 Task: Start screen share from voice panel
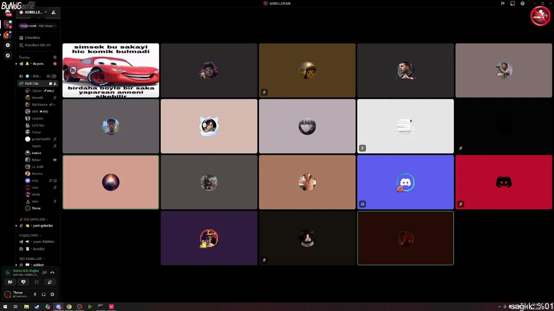click(23, 282)
